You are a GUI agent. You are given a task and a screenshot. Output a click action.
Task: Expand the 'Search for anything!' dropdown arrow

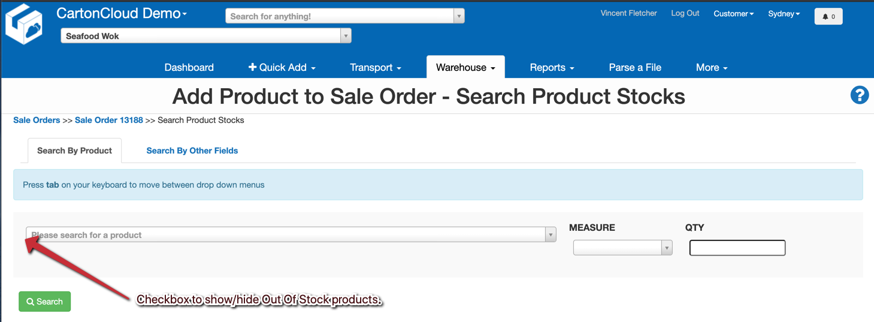click(459, 16)
